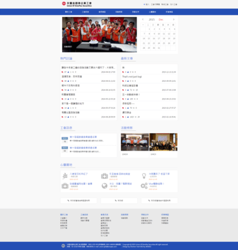
Task: Go to next month in calendar
Action: 173,19
